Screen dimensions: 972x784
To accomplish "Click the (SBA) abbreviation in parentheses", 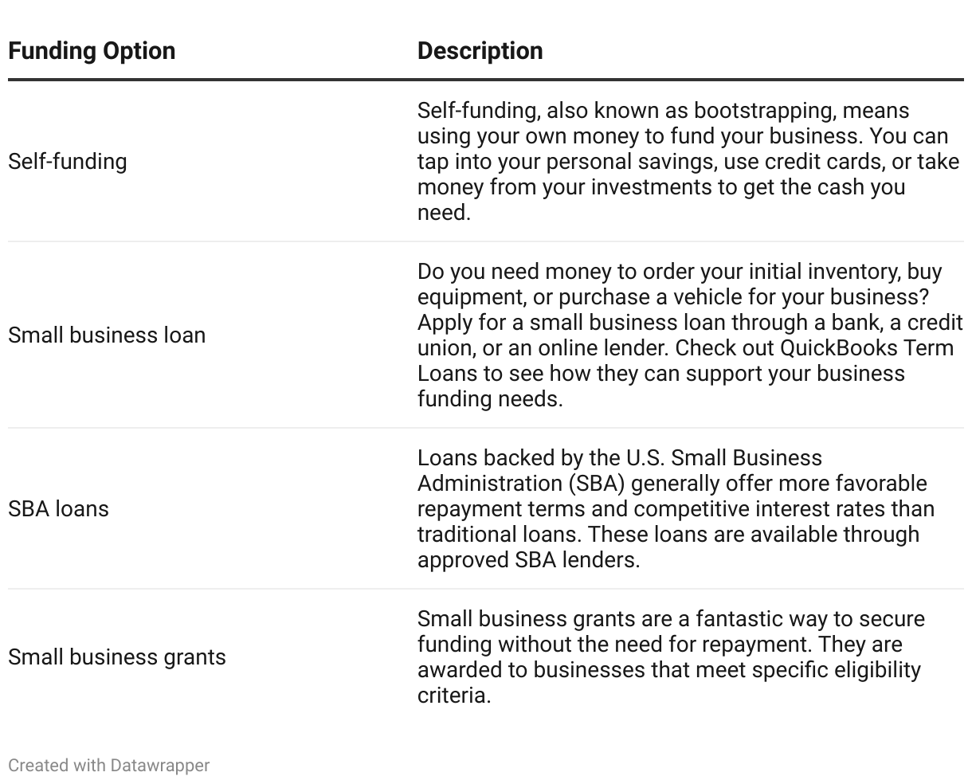I will (x=597, y=484).
